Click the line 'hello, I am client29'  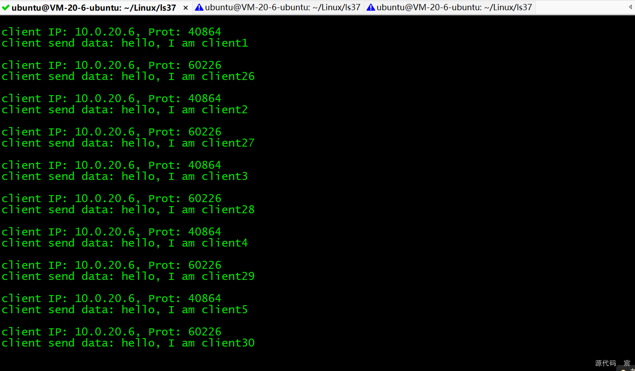tap(128, 276)
